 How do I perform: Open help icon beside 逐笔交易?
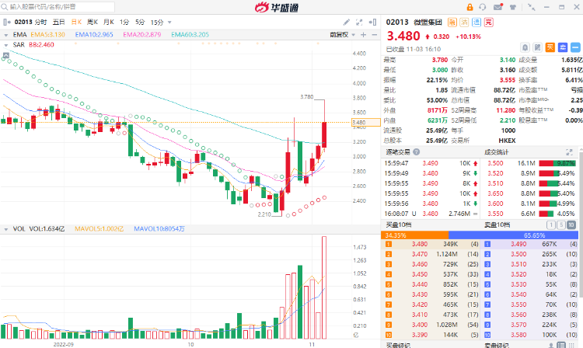417,152
